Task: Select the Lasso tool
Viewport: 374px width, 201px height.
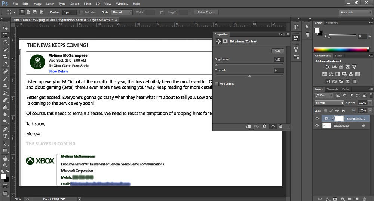Action: pos(5,42)
